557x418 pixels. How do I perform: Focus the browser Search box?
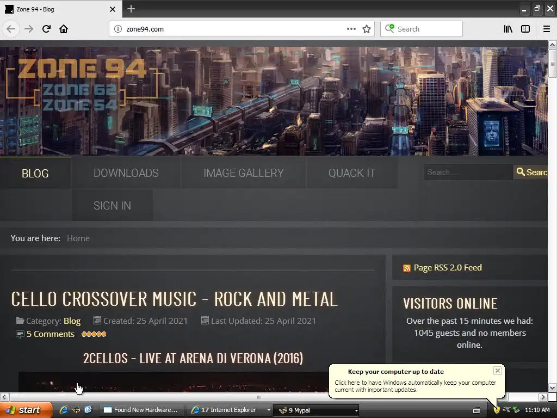422,29
